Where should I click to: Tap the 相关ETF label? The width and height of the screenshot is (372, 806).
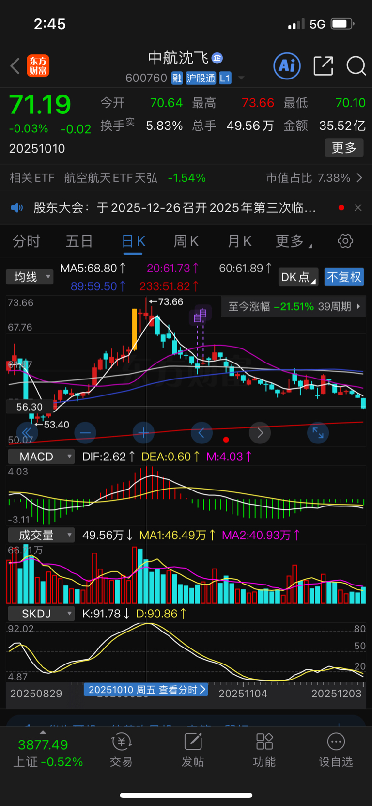tap(32, 178)
